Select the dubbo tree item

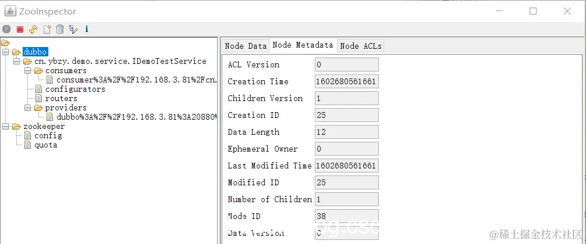(35, 52)
